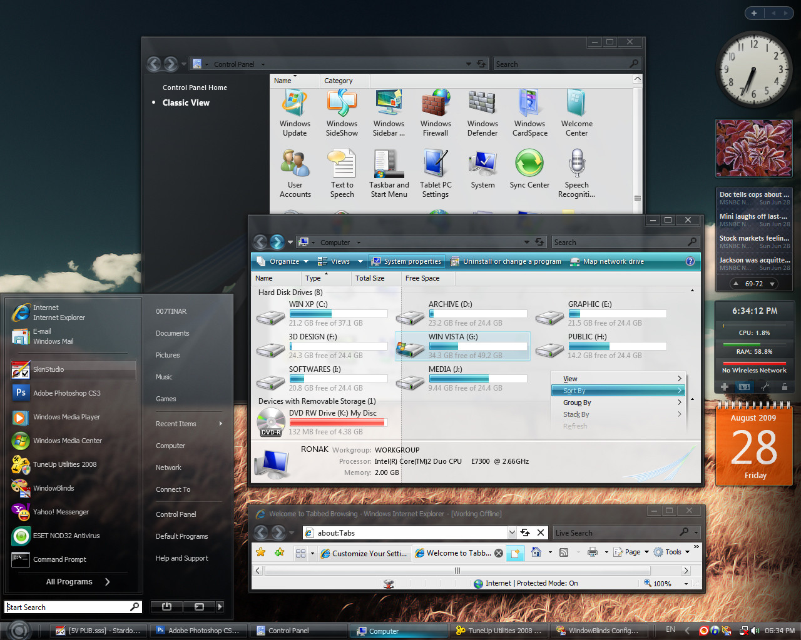Sort Control Panel items by Category column

[x=345, y=81]
